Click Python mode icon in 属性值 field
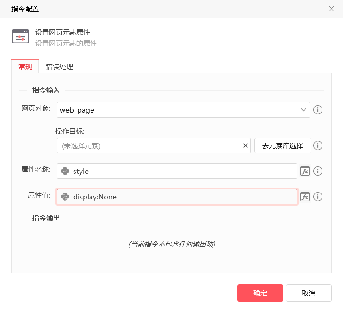 click(65, 197)
